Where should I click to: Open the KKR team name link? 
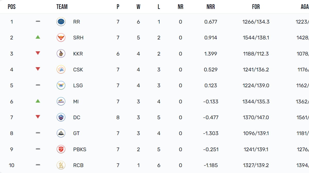78,54
